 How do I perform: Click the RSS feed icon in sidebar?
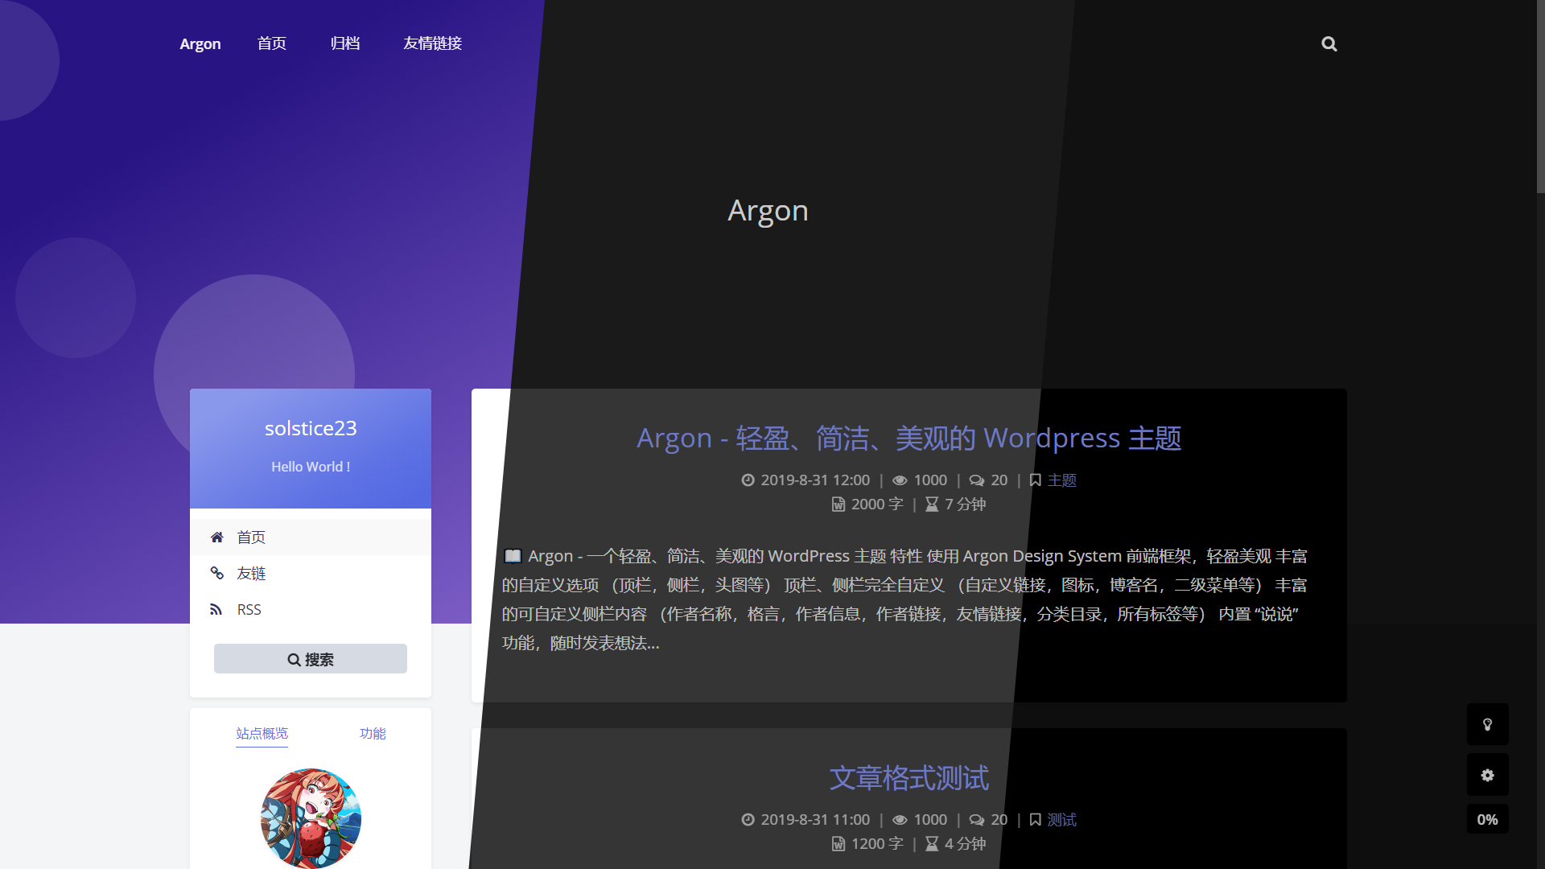[x=216, y=609]
